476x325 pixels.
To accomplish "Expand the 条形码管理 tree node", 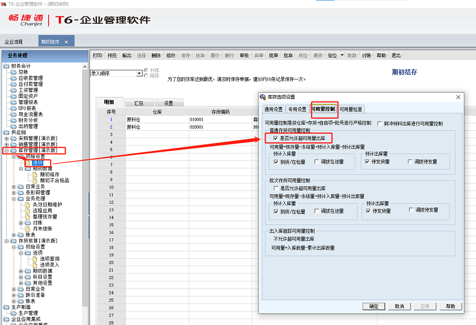I will [14, 193].
